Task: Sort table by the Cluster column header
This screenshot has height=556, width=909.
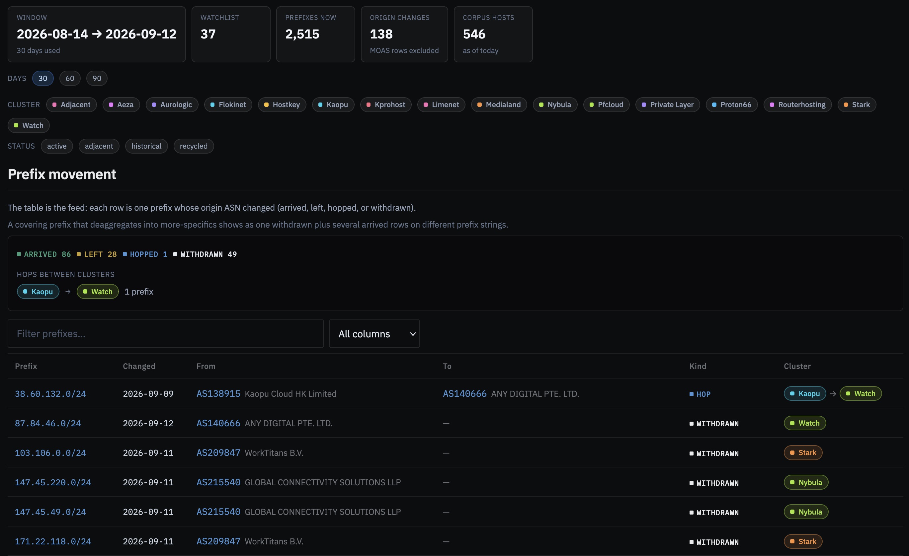Action: [x=797, y=366]
